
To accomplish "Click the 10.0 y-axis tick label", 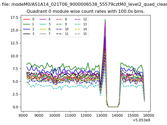I will click(15, 56).
